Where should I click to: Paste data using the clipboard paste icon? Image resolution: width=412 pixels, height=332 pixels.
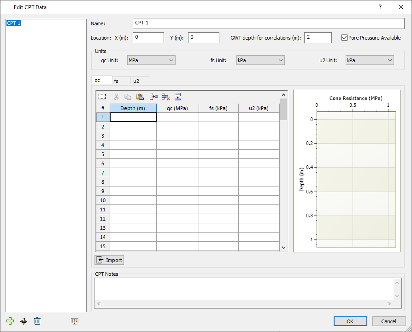(140, 97)
